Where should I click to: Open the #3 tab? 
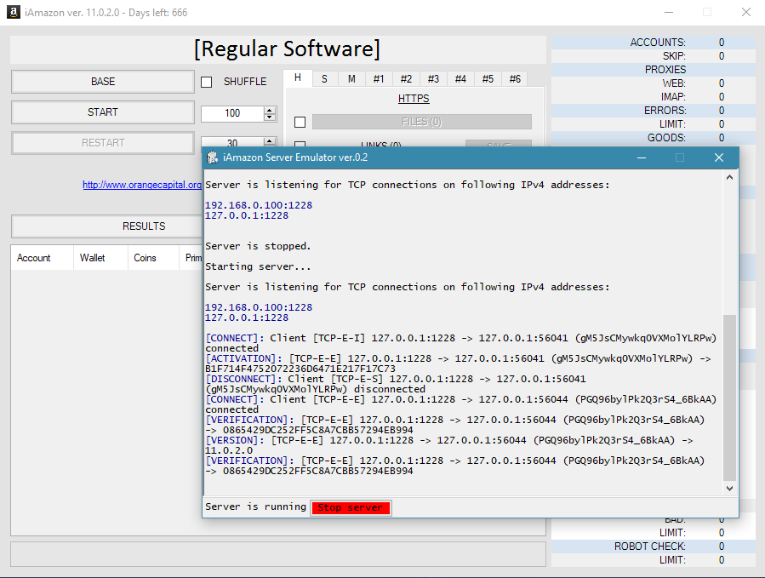[x=433, y=79]
